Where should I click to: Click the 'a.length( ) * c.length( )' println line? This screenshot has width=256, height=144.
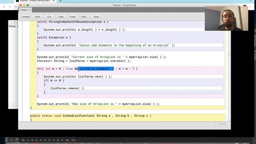[84, 30]
